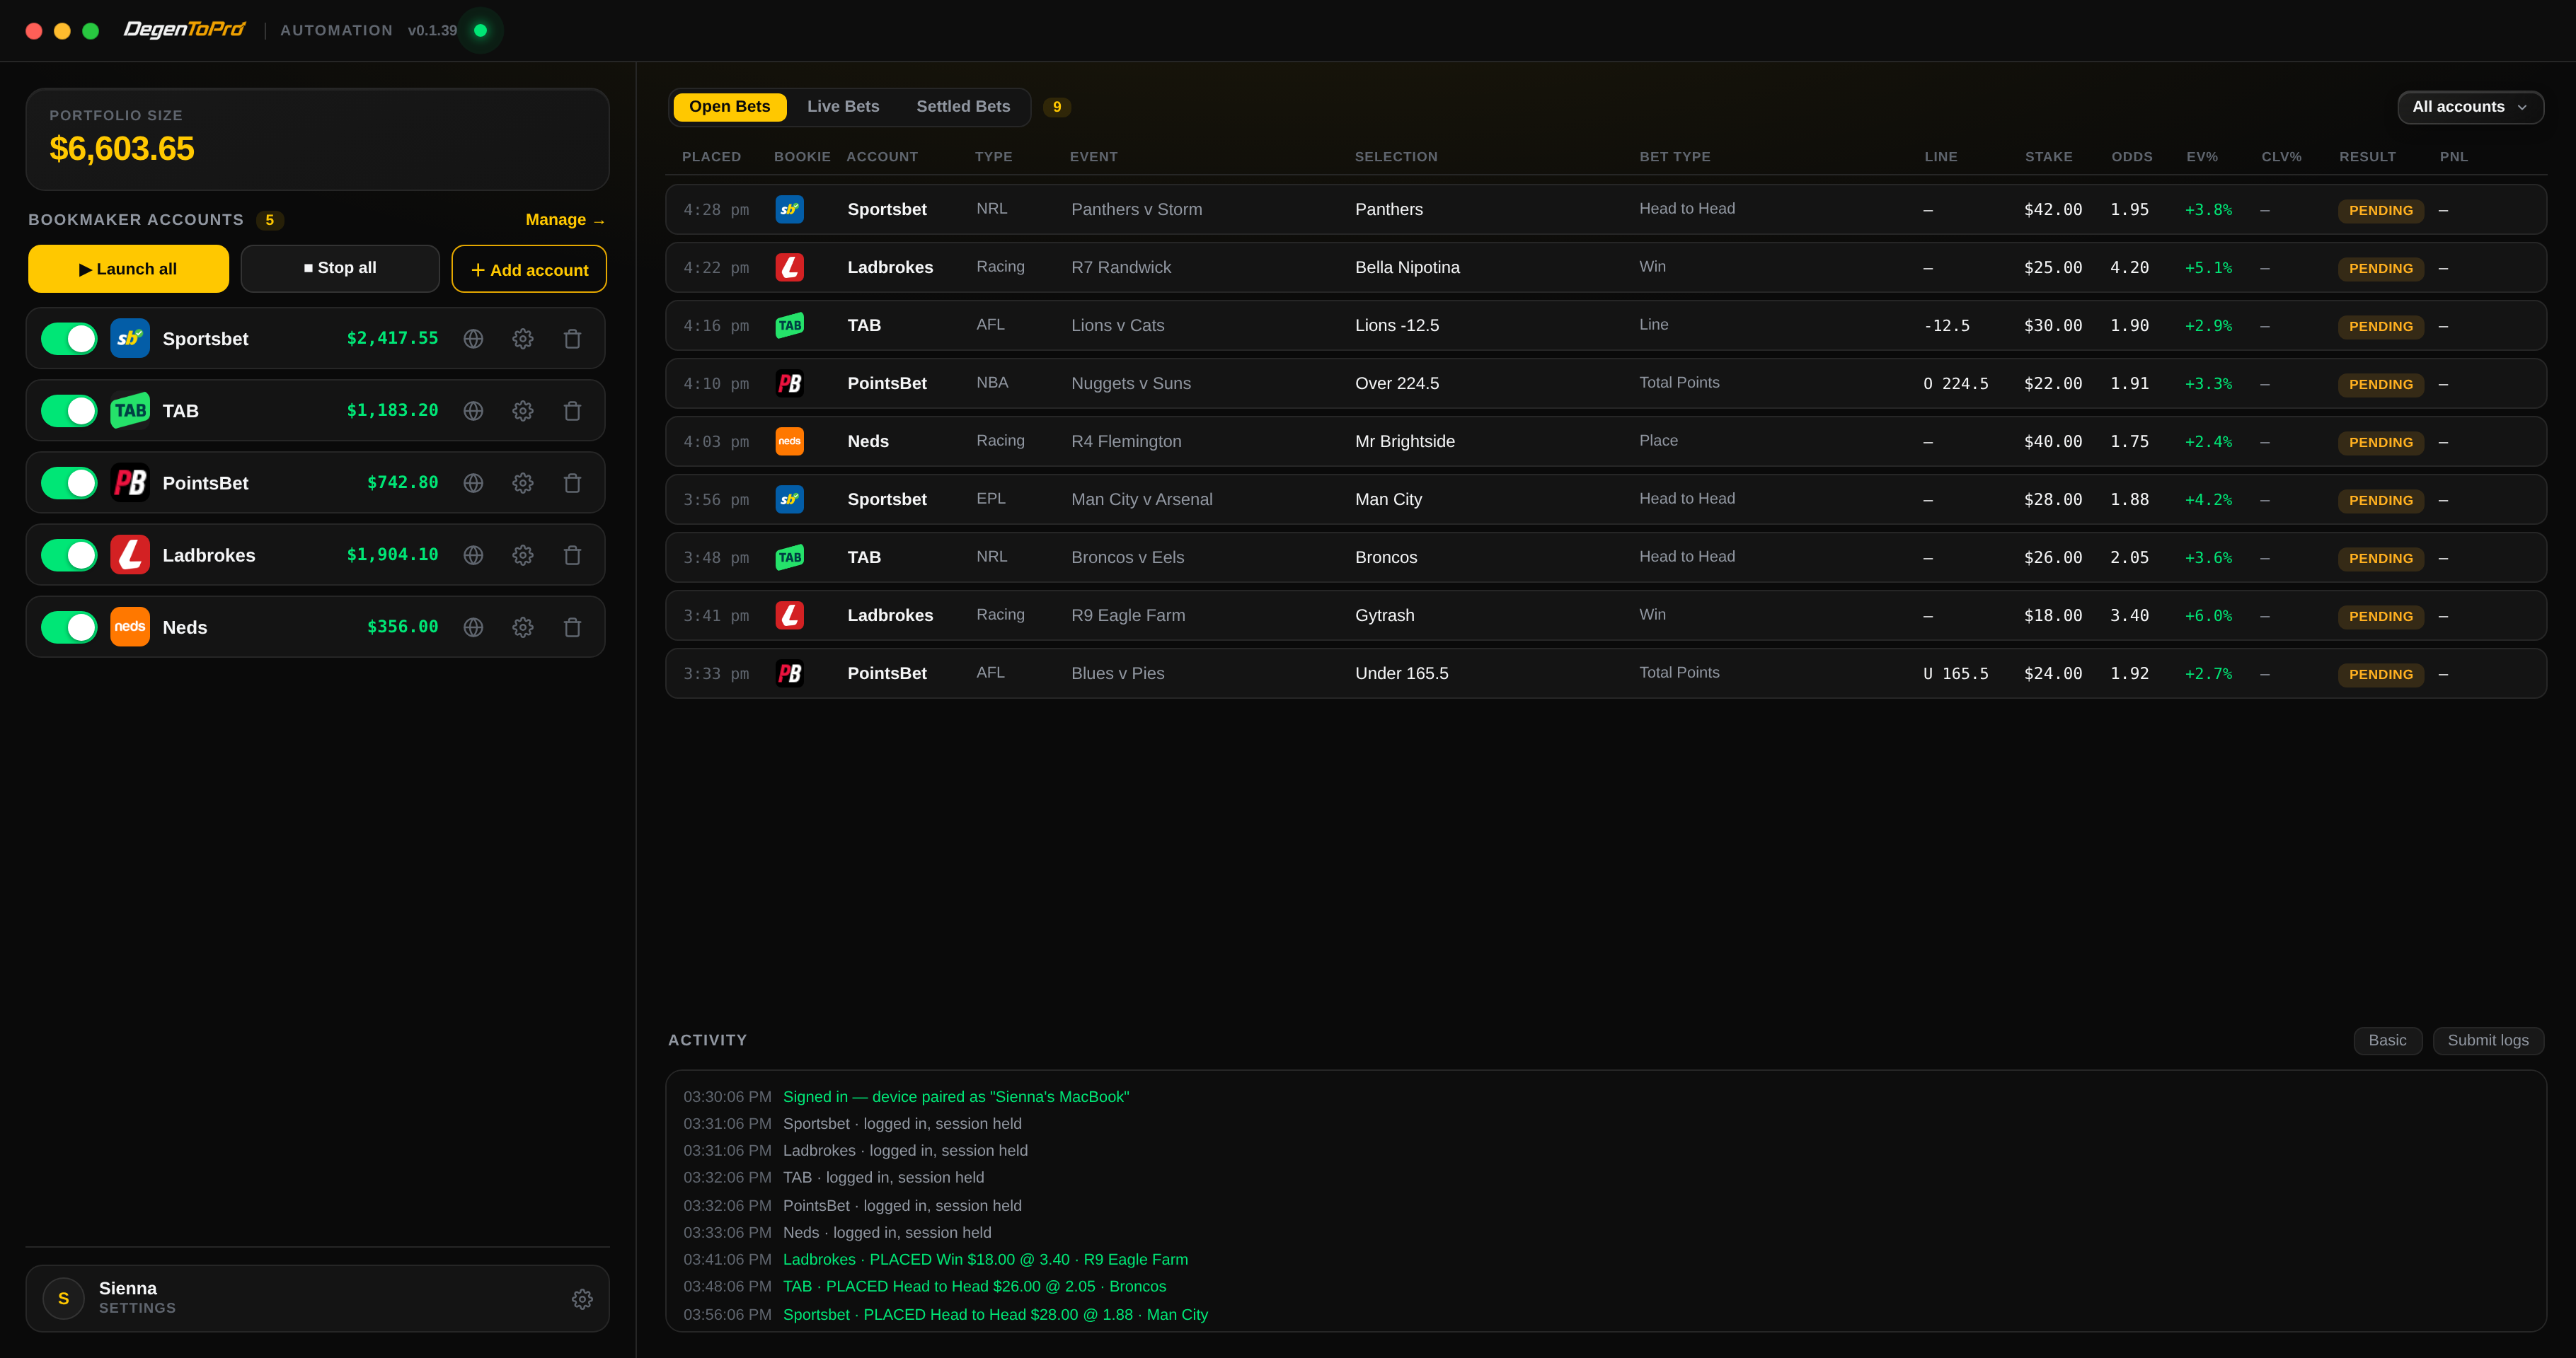The width and height of the screenshot is (2576, 1358).
Task: Delete the Neds account via trash icon
Action: pos(572,627)
